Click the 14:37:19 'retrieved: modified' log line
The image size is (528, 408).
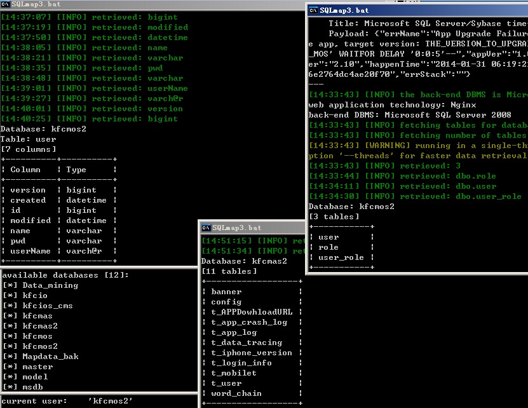click(94, 27)
